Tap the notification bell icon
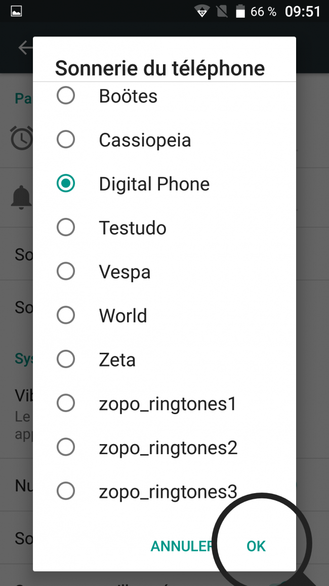The image size is (329, 586). pyautogui.click(x=21, y=197)
